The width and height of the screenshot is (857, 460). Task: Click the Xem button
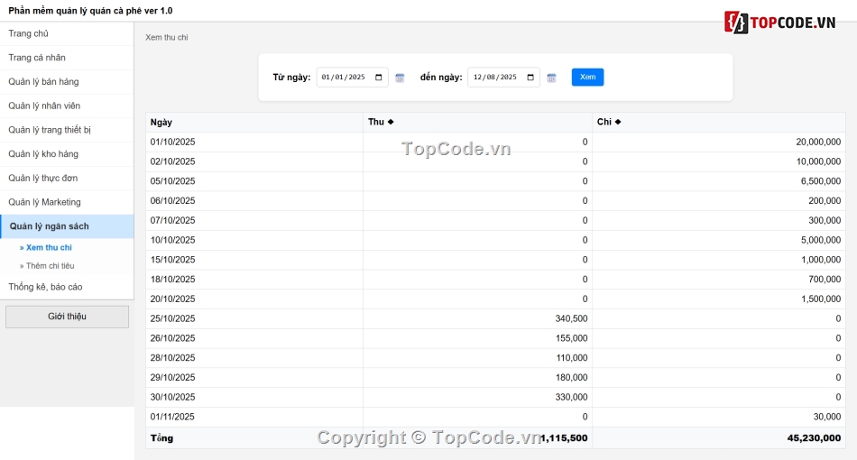[x=587, y=77]
